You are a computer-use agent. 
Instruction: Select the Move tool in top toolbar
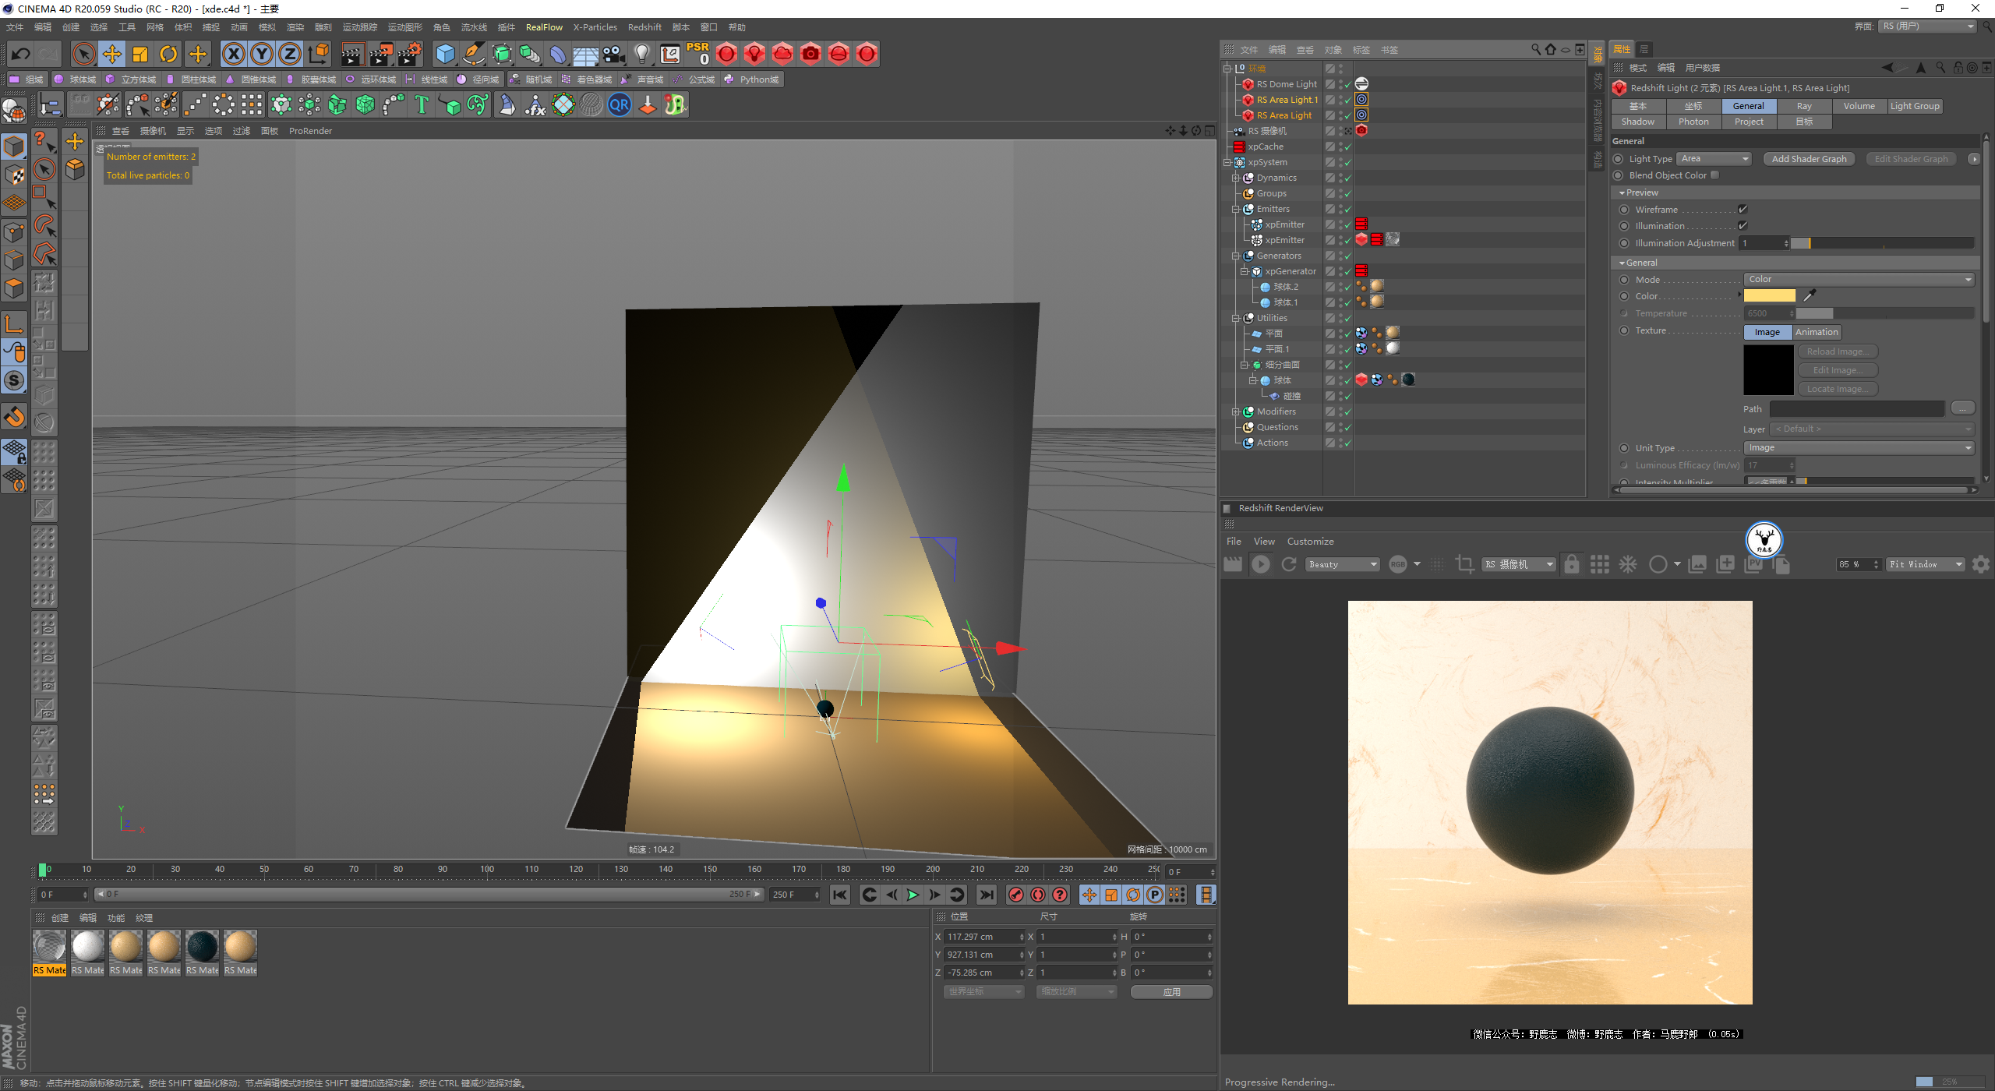(112, 54)
